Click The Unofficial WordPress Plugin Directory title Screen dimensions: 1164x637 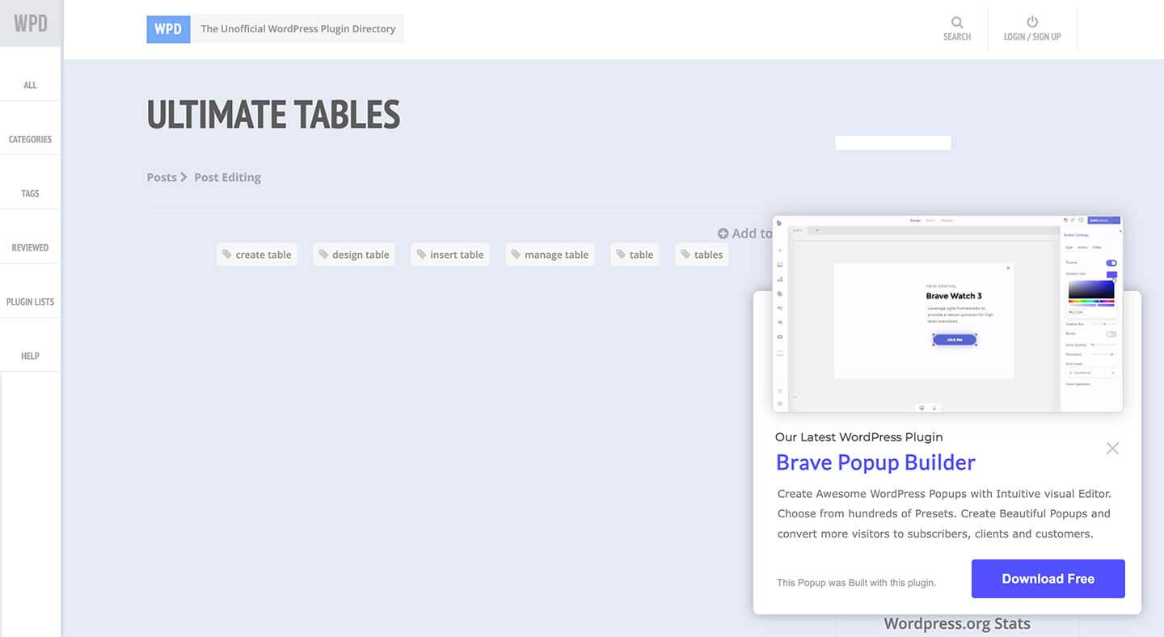(298, 28)
